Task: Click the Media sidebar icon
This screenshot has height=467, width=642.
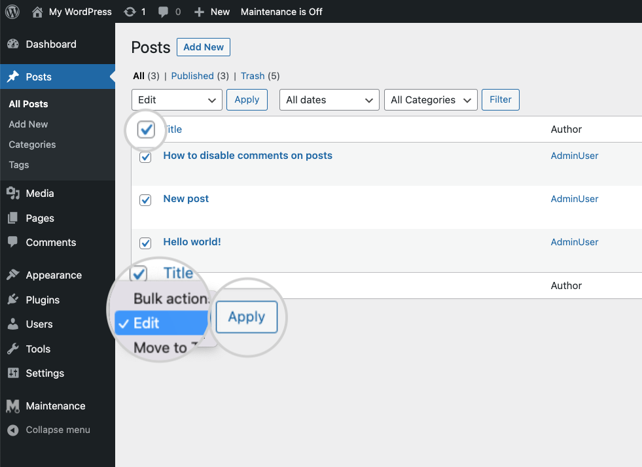Action: [13, 193]
